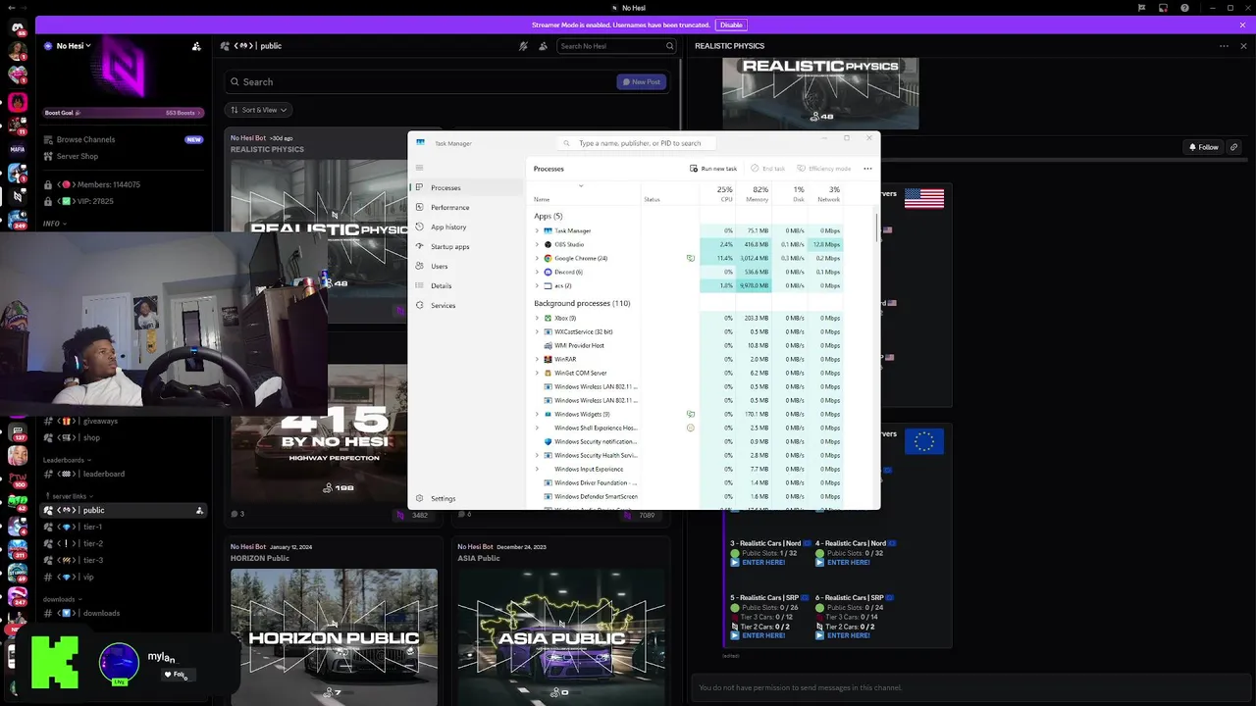Click the invite people icon beside No Hesi
The height and width of the screenshot is (706, 1256).
point(196,46)
